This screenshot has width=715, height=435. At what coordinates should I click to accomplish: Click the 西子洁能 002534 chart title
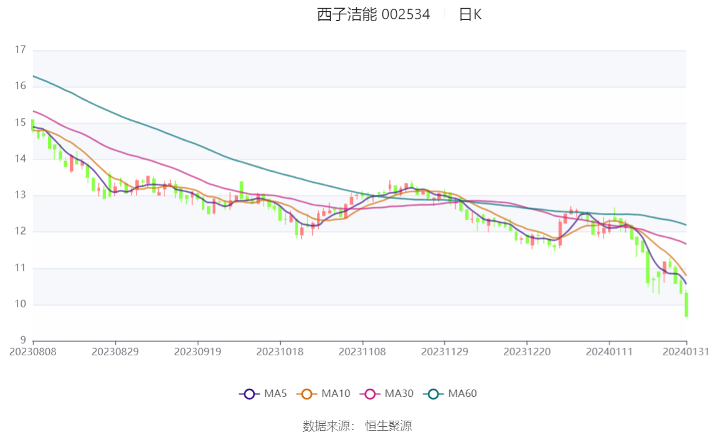click(x=374, y=14)
